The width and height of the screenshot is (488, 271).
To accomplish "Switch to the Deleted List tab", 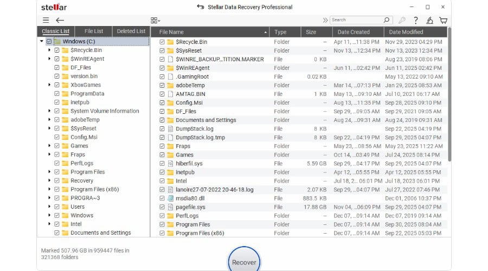I will tap(131, 31).
